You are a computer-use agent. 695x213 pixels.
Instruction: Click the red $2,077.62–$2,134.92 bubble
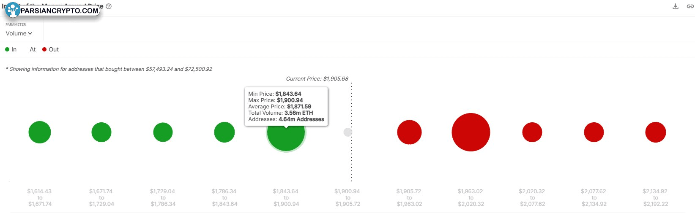tap(594, 132)
